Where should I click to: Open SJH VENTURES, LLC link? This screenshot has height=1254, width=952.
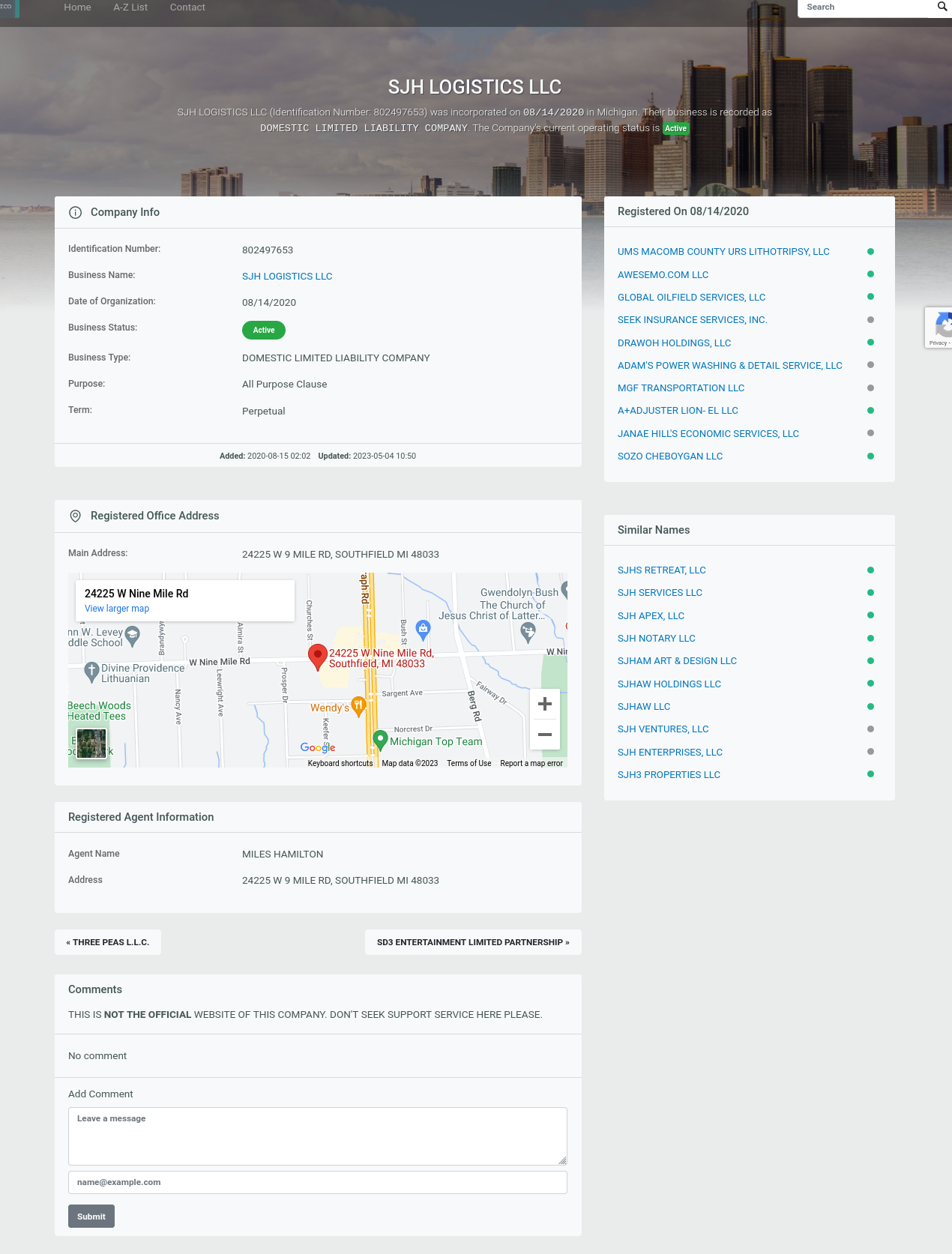click(663, 729)
